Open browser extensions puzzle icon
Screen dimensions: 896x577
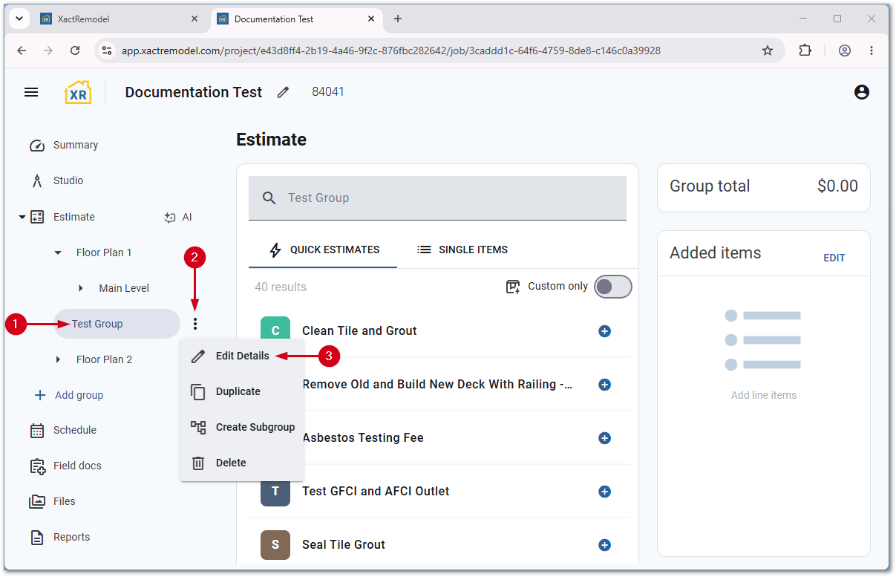click(805, 50)
